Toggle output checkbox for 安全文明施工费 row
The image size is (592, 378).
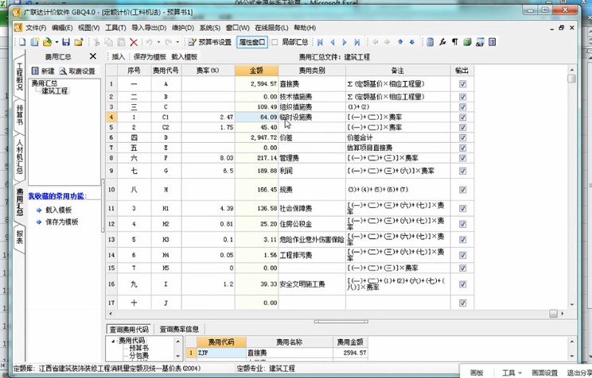[462, 284]
